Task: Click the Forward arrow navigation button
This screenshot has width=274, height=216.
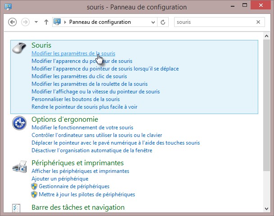Action: point(25,22)
